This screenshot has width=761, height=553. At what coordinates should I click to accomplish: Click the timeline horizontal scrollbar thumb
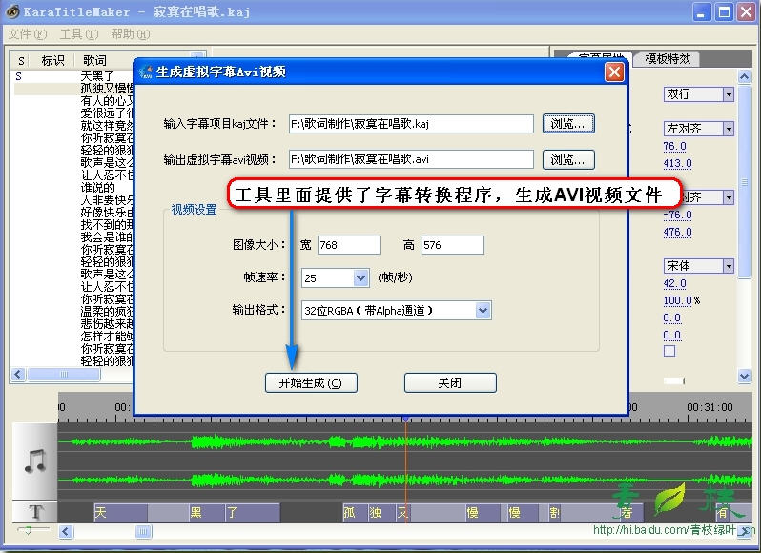click(143, 532)
